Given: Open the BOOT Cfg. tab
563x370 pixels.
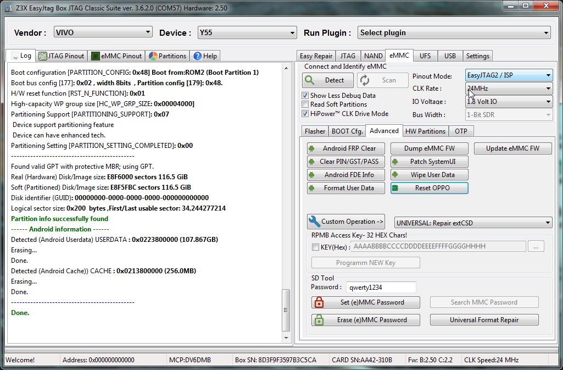Looking at the screenshot, I should [x=347, y=131].
